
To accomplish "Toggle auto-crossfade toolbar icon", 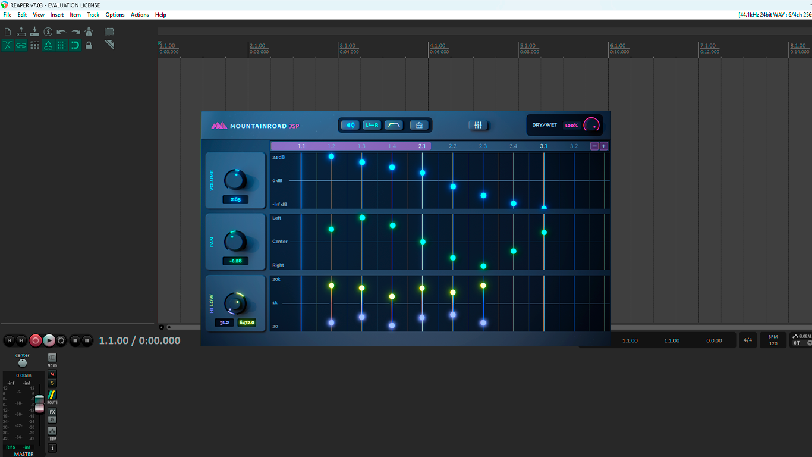I will click(x=8, y=45).
